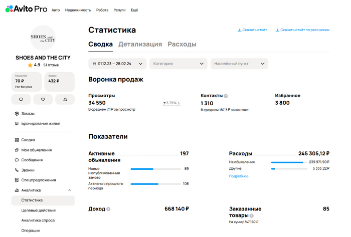The height and width of the screenshot is (237, 351).
Task: Expand the Категория dropdown
Action: pyautogui.click(x=179, y=64)
